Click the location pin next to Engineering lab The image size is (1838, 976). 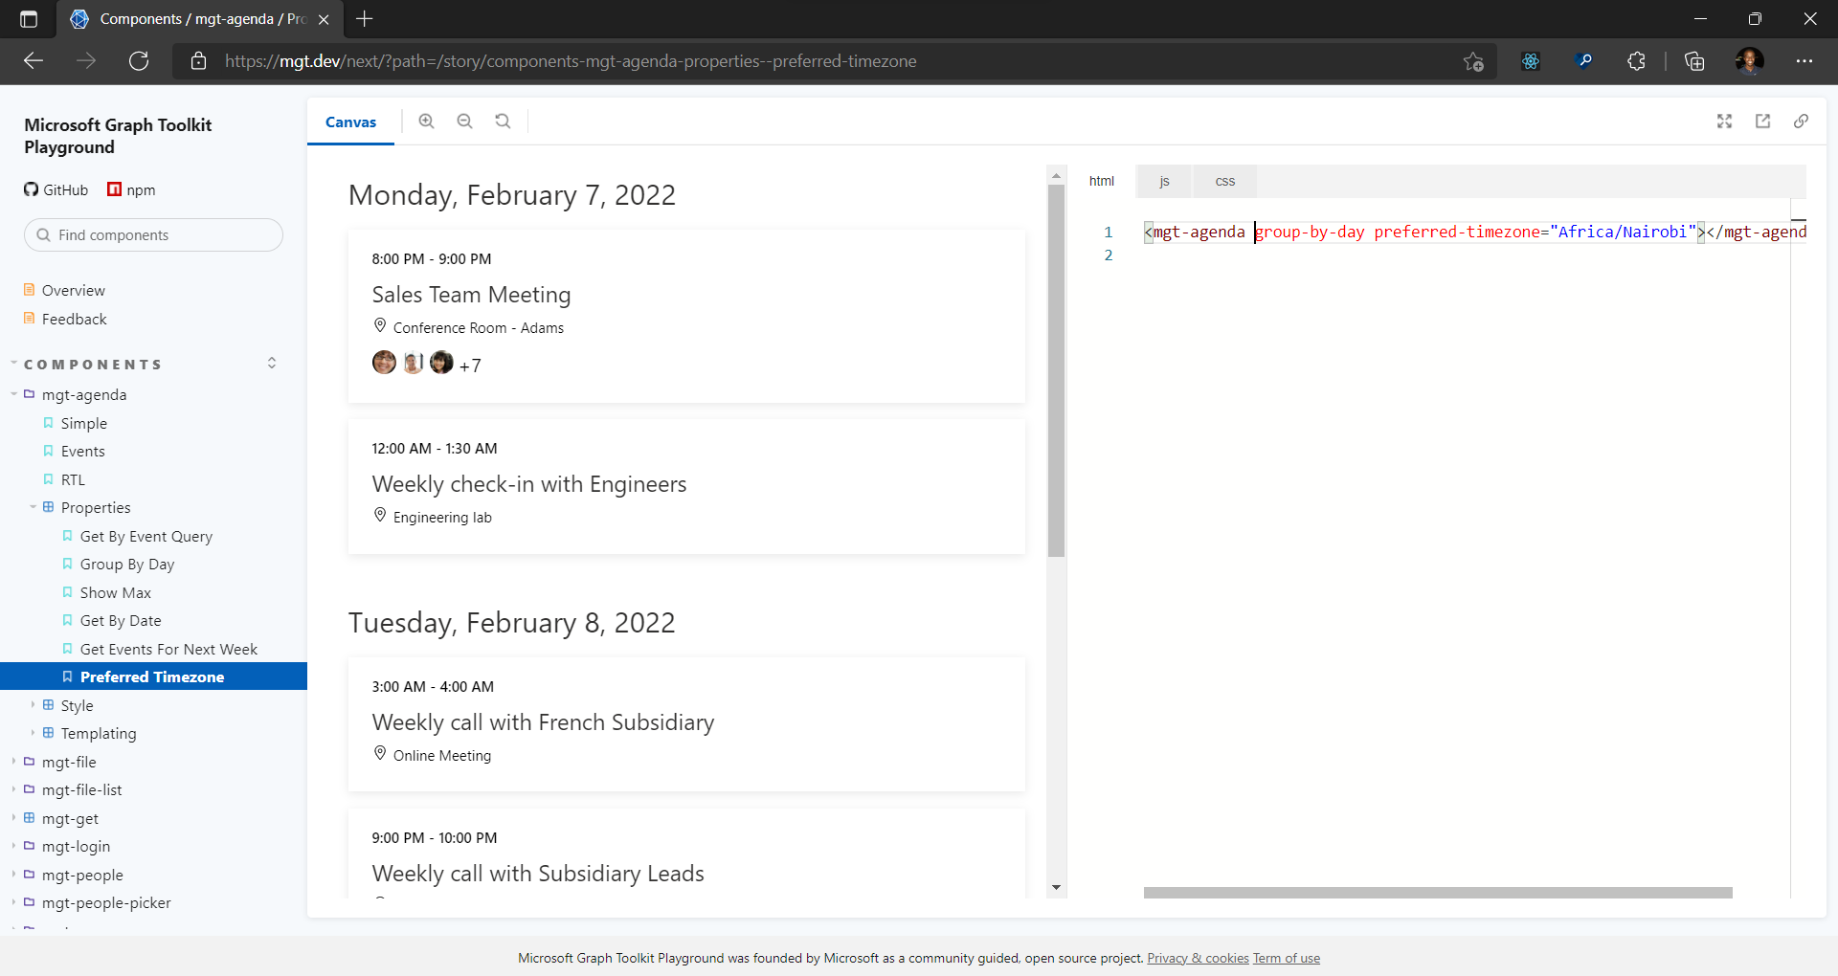[380, 516]
